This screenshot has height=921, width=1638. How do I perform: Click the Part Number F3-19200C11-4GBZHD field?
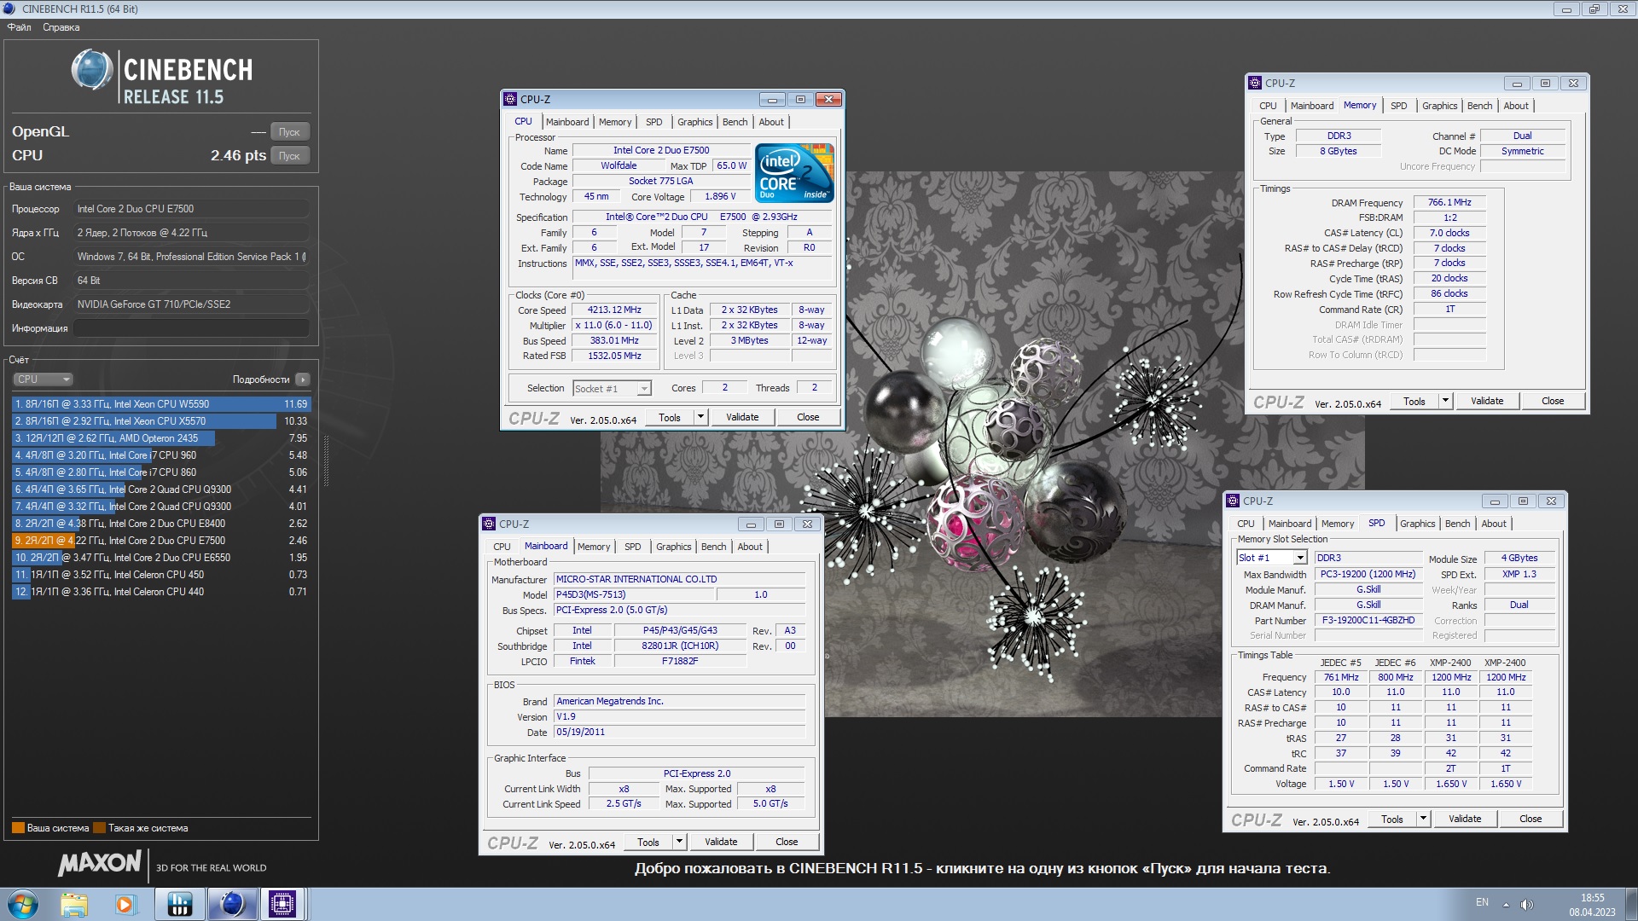(1368, 621)
